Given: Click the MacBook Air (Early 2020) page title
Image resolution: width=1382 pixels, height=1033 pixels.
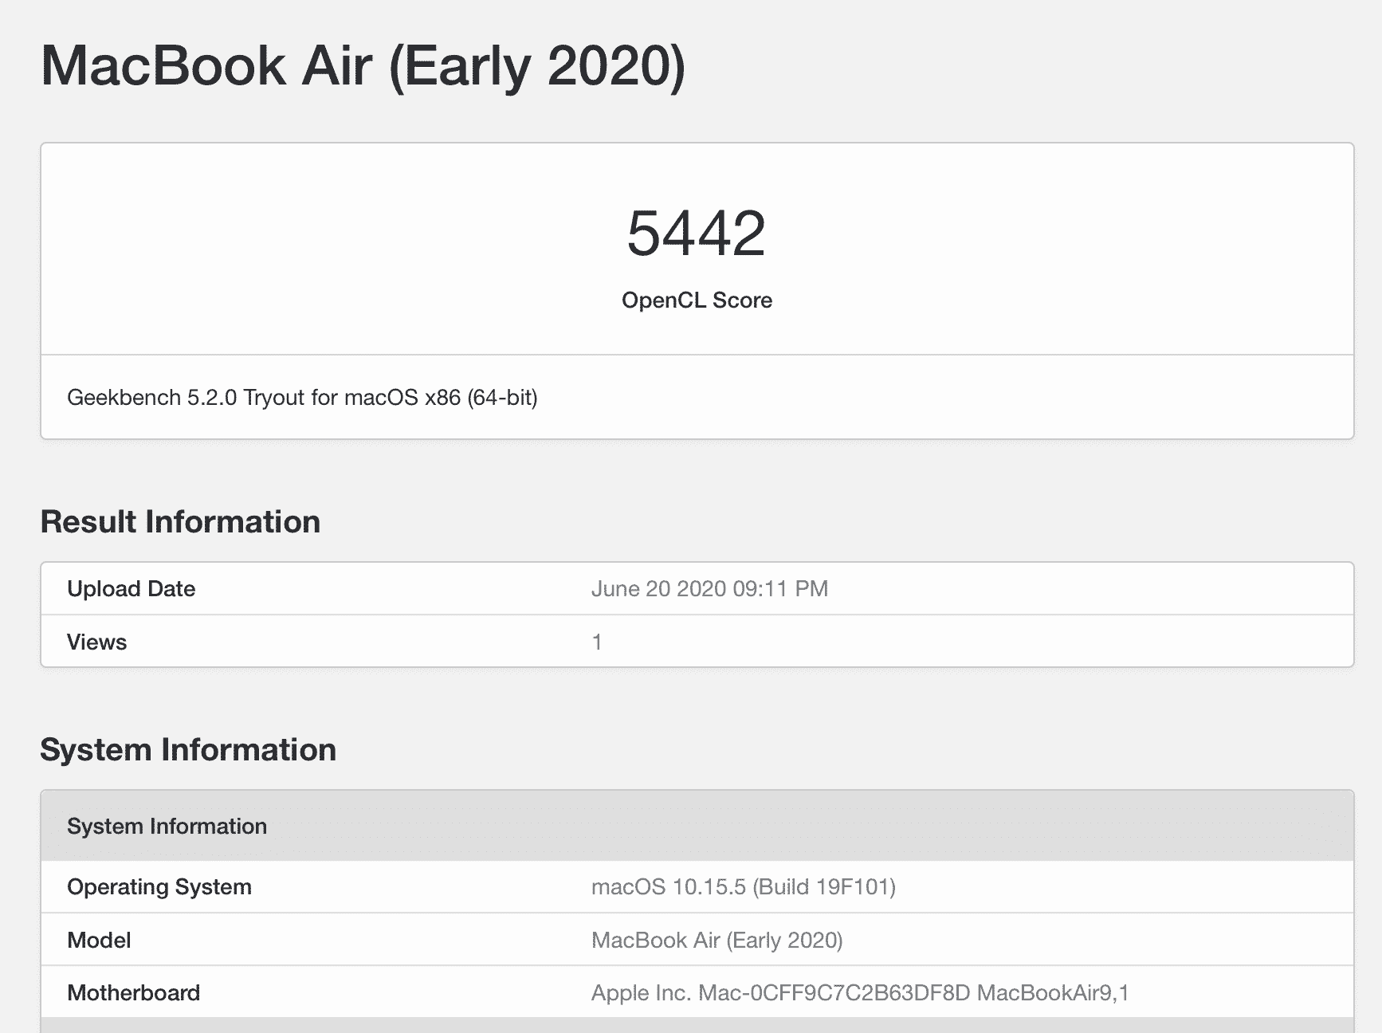Looking at the screenshot, I should (363, 65).
